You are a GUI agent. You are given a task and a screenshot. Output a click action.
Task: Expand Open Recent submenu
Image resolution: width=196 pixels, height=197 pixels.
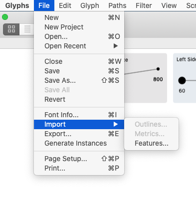79,46
